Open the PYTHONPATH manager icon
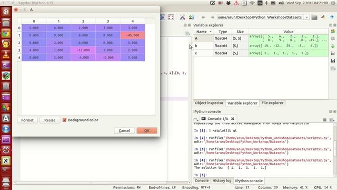 (x=191, y=17)
